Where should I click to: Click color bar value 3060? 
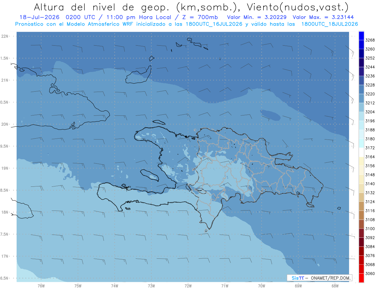coord(370,274)
